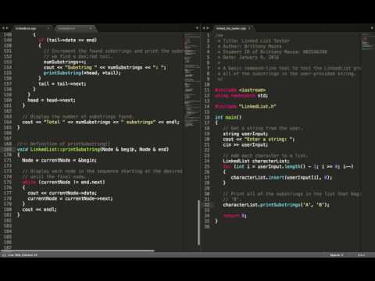
Task: Close the tester file tab in right pane
Action: pos(249,28)
